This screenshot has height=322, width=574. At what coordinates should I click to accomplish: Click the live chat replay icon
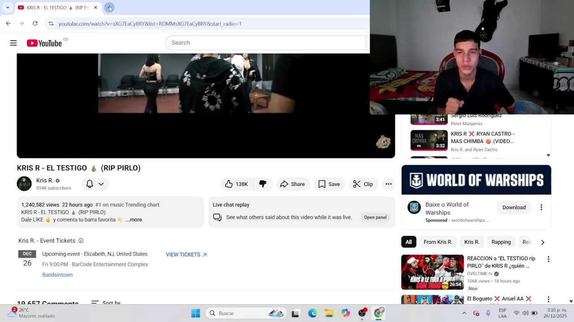[x=217, y=217]
